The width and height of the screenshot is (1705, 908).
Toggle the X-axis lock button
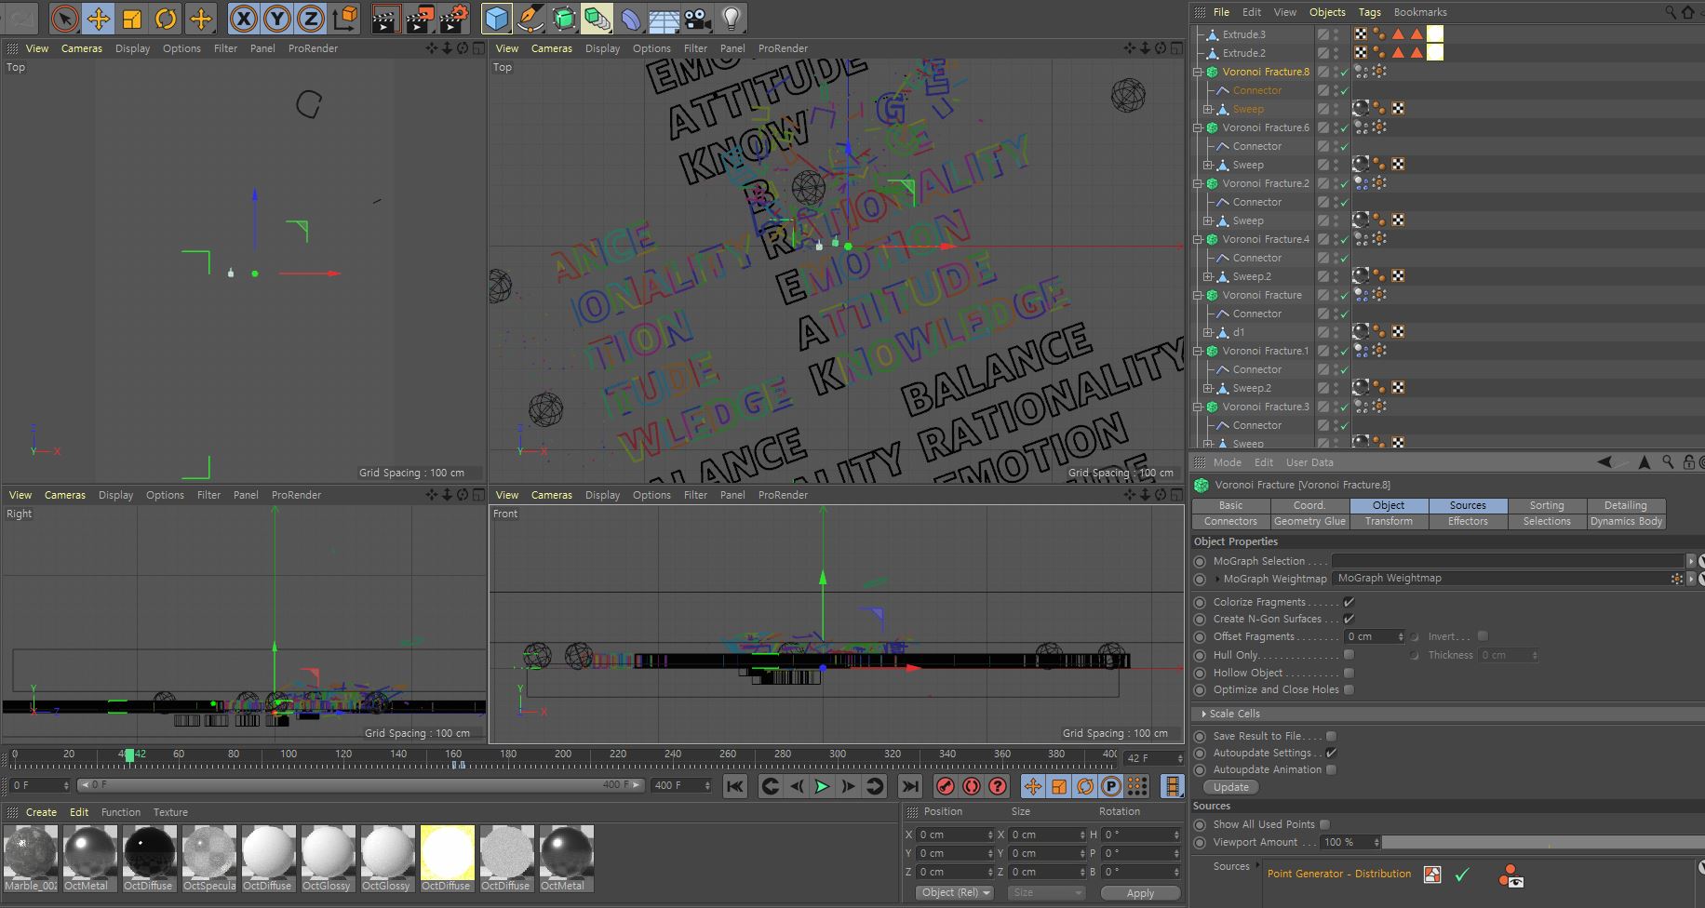tap(243, 18)
